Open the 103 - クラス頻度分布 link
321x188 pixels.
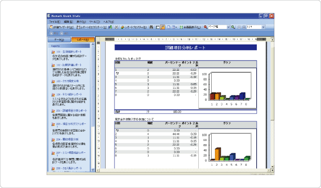[67, 81]
